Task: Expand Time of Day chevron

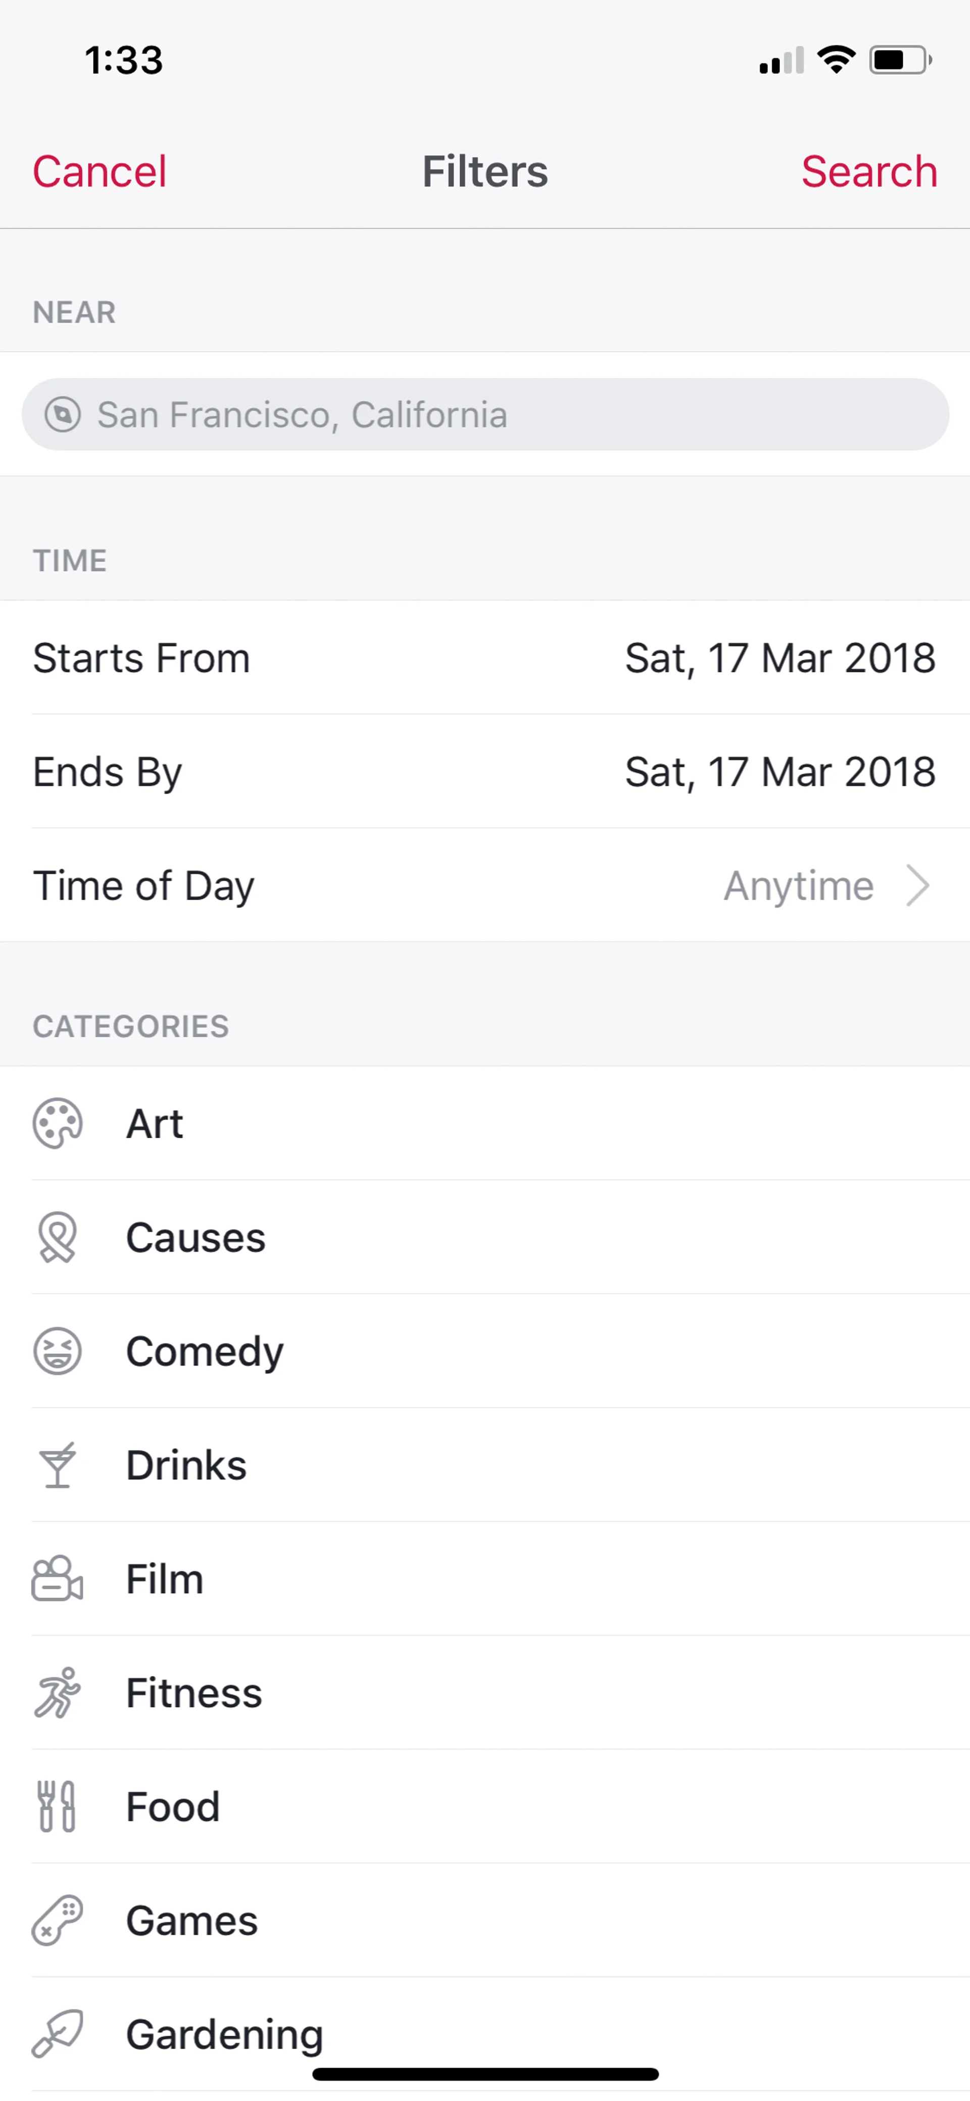Action: (918, 886)
